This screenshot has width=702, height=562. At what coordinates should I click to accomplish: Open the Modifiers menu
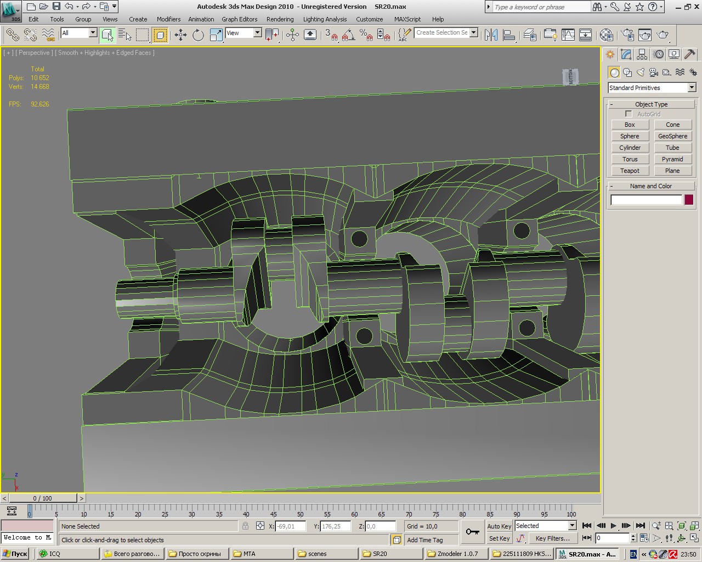[x=168, y=19]
